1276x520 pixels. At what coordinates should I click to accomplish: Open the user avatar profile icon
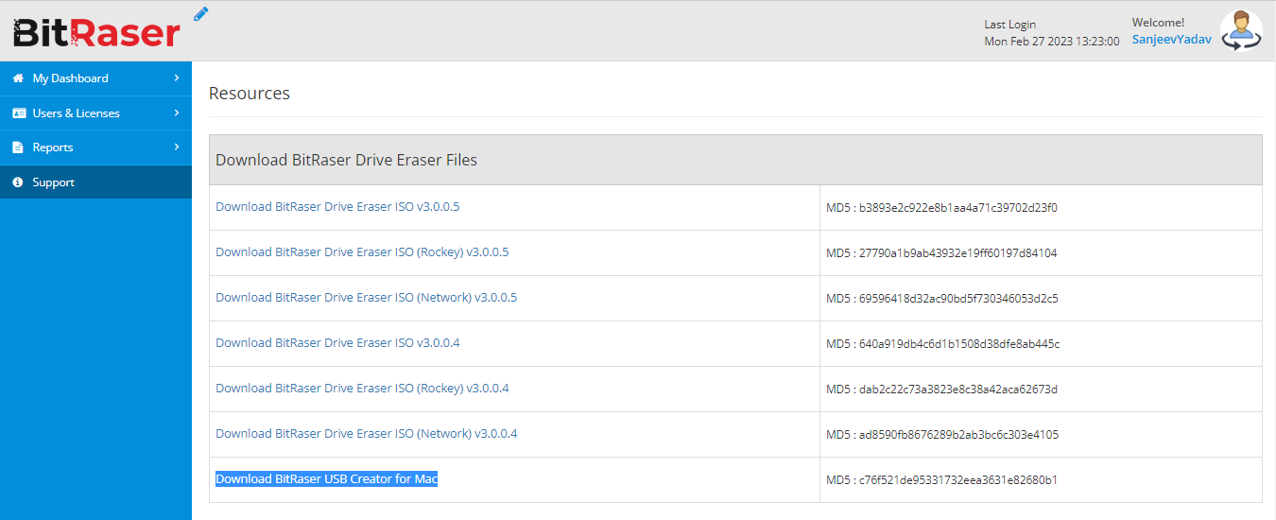(x=1241, y=30)
